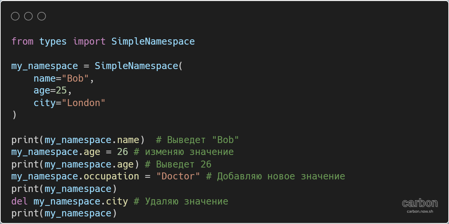This screenshot has height=224, width=449.
Task: Click the 'from' keyword
Action: [22, 42]
